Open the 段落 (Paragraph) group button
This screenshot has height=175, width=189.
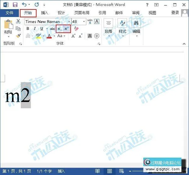coord(108,28)
